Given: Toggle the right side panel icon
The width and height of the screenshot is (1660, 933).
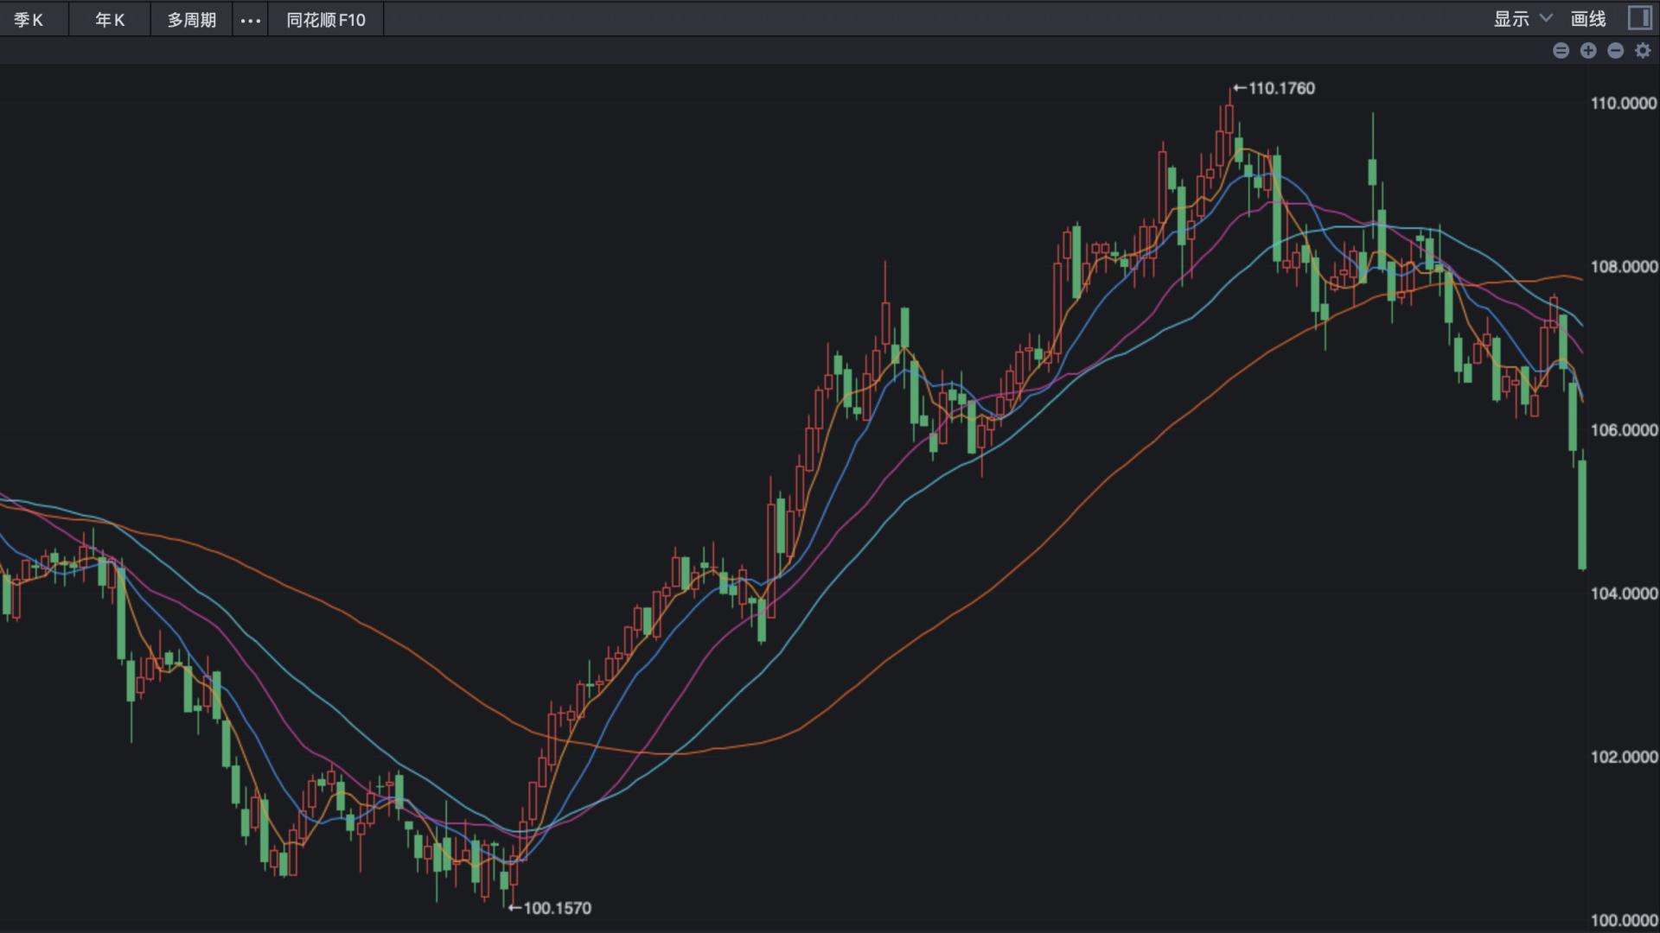Looking at the screenshot, I should coord(1639,18).
